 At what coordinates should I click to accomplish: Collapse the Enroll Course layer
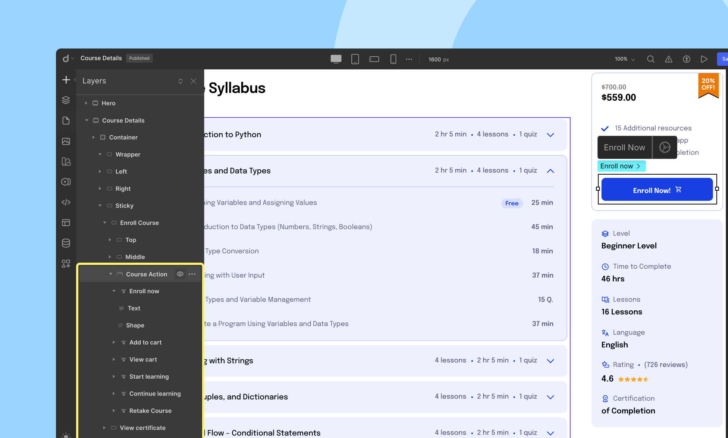(x=105, y=223)
